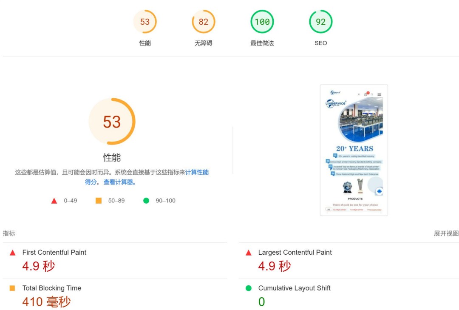Image resolution: width=459 pixels, height=310 pixels.
Task: Open the 查看计算器 link
Action: click(119, 182)
